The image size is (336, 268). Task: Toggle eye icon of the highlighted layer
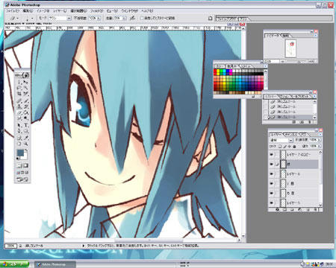[272, 165]
